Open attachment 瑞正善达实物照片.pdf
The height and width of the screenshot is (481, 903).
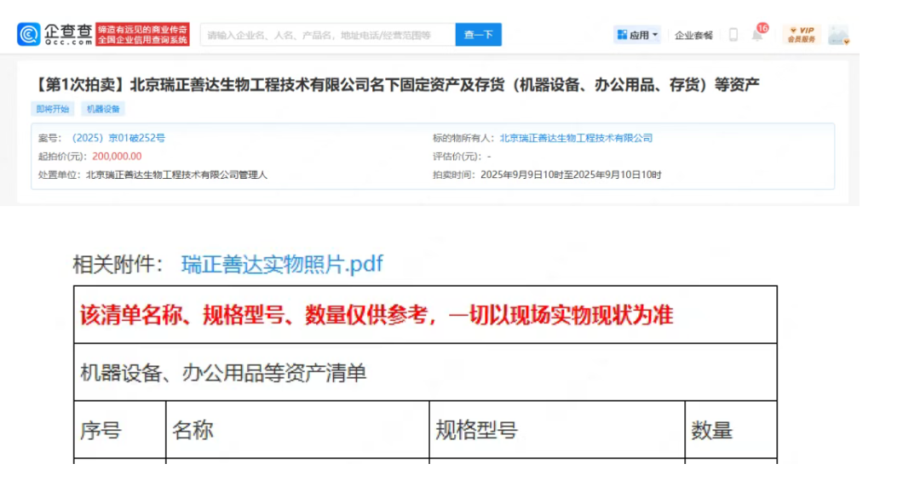[x=282, y=264]
